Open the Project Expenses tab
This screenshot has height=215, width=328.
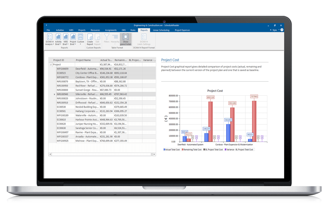(x=182, y=30)
